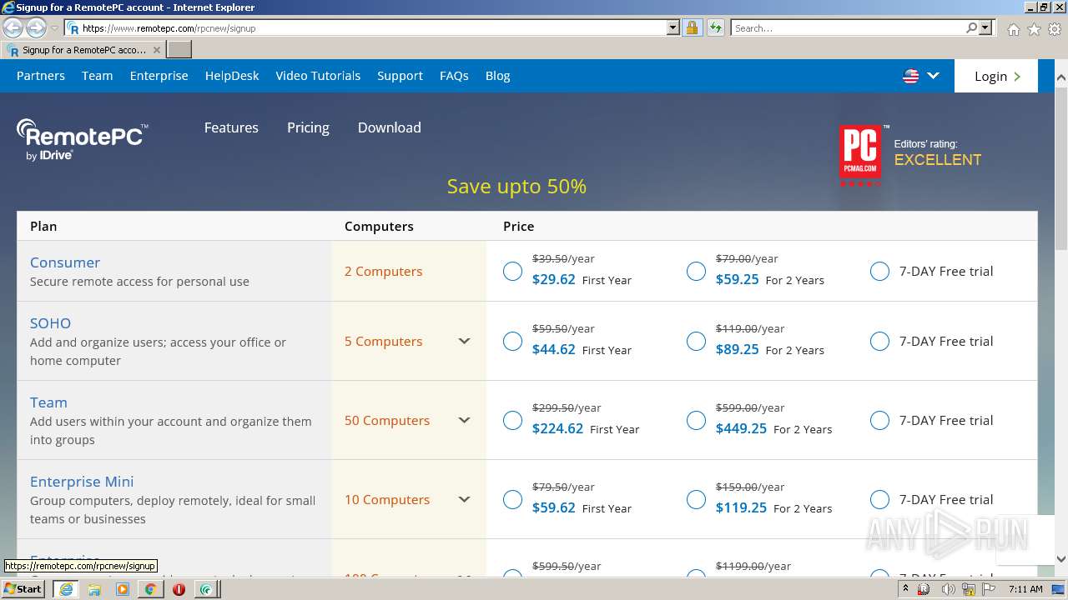Select SOHO $44.62 First Year option
This screenshot has width=1068, height=600.
512,342
